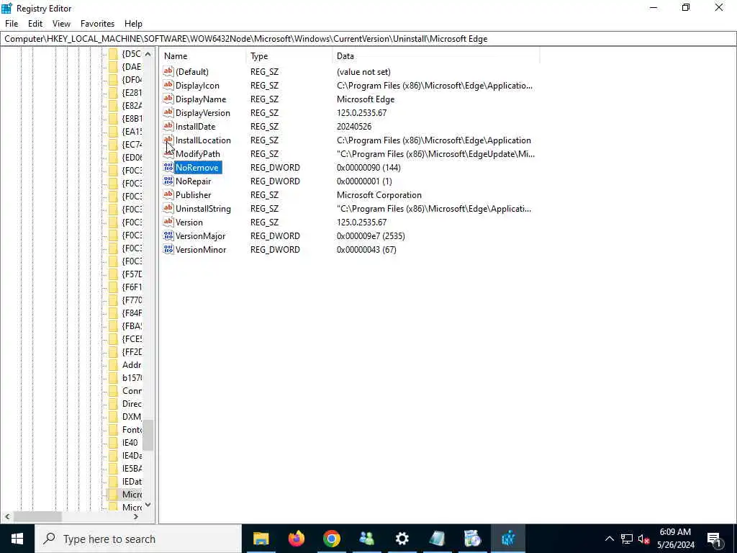Launch Google Chrome from the taskbar
737x553 pixels.
point(331,539)
